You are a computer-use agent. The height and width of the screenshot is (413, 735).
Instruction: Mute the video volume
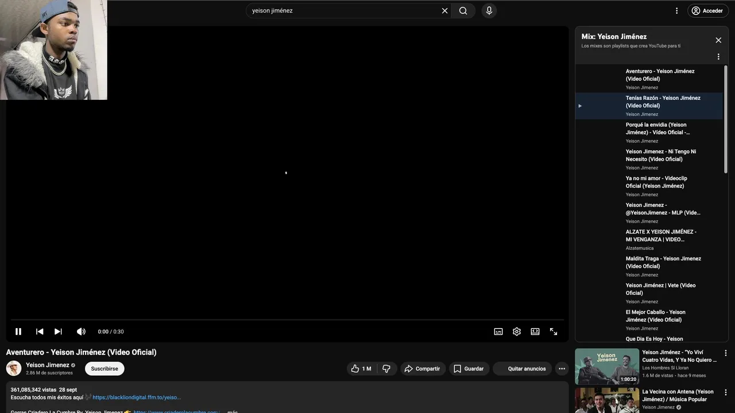pos(81,332)
